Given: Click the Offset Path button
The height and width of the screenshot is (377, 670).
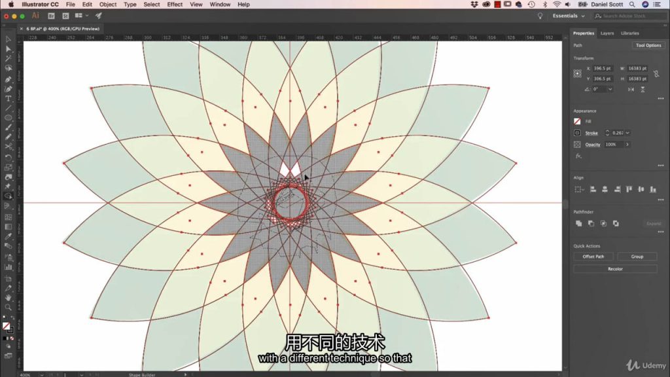Looking at the screenshot, I should tap(593, 257).
